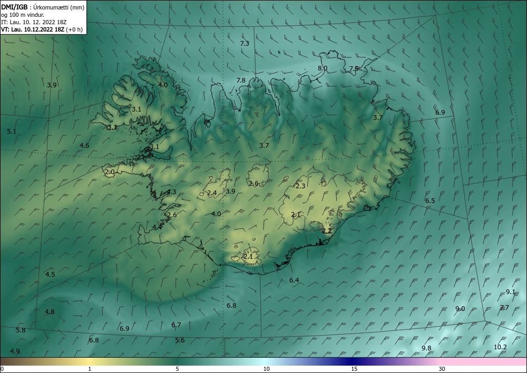Viewport: 527px width, 373px height.
Task: Click the '5' label on the color scale
Action: click(178, 369)
